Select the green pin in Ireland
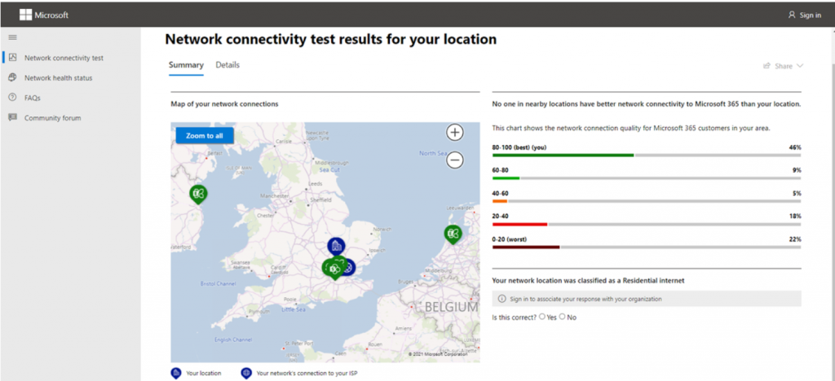This screenshot has width=835, height=381. 198,194
